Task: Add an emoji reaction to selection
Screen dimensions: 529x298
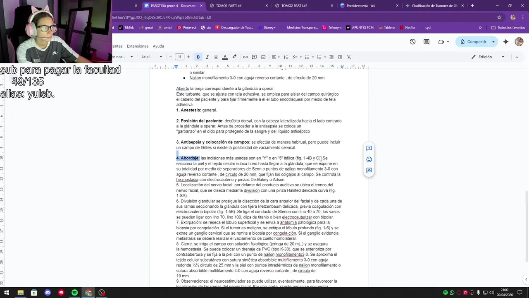Action: pyautogui.click(x=369, y=159)
